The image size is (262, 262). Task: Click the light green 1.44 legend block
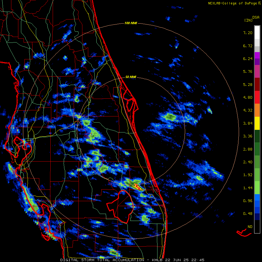pos(257,188)
